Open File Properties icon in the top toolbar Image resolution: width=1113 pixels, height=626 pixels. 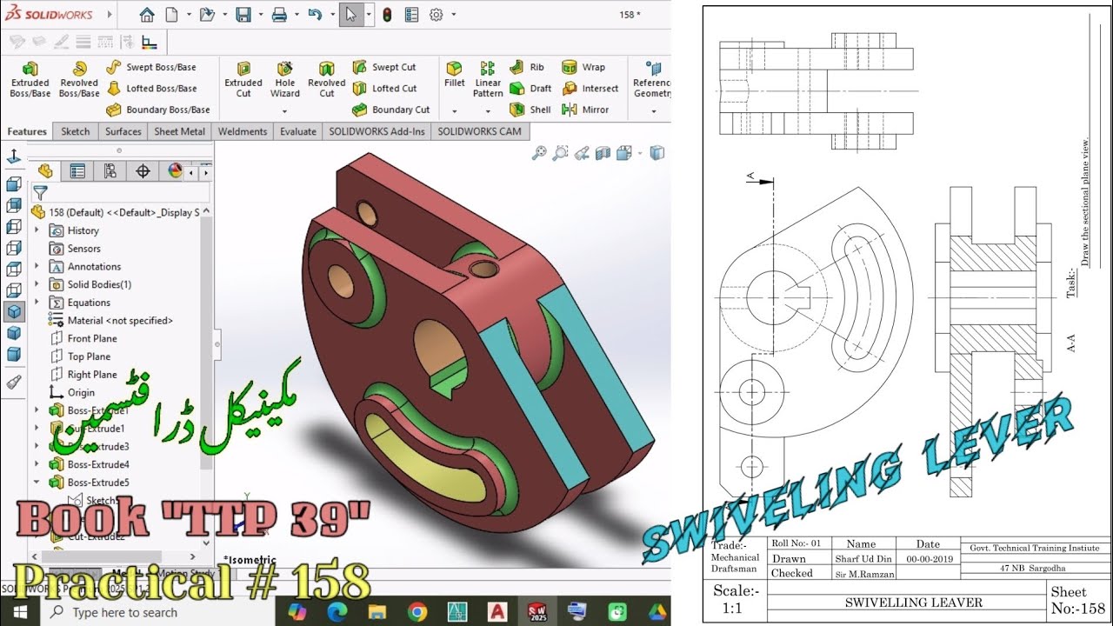(411, 15)
